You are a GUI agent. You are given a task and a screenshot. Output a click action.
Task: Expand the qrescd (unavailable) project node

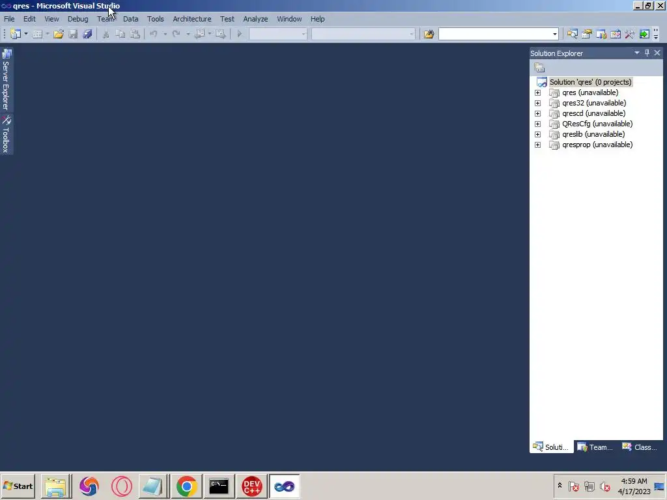tap(537, 113)
